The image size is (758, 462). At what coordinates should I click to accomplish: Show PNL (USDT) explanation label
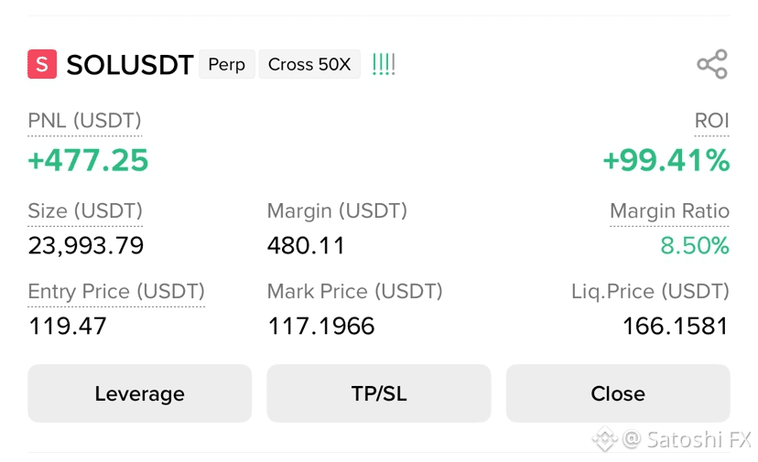(84, 121)
